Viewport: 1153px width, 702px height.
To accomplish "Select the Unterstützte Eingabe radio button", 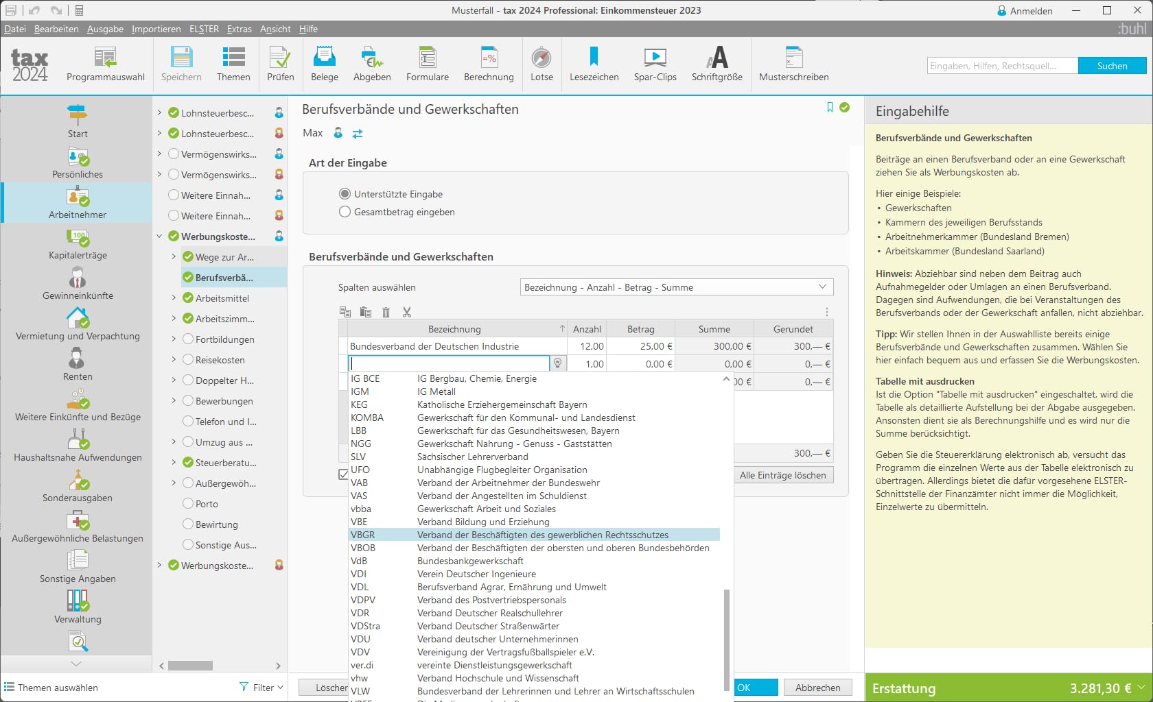I will click(345, 194).
